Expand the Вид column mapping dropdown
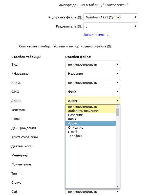Viewport: 154px width, 195px height. point(92,65)
